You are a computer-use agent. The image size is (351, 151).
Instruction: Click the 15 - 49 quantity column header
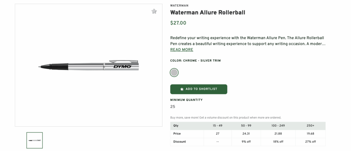218,126
